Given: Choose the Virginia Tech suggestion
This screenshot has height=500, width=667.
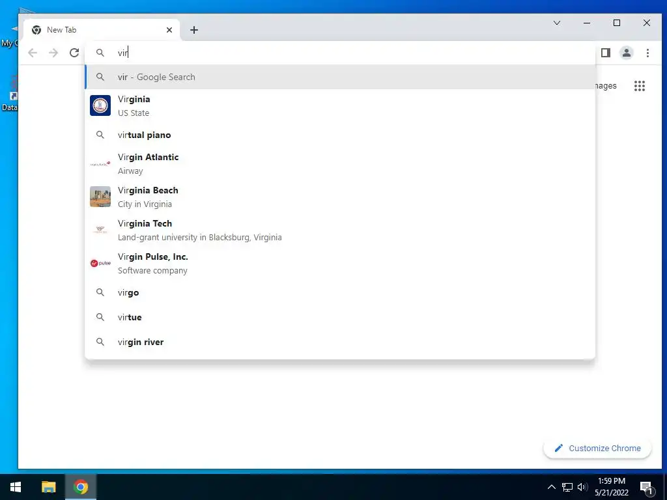Looking at the screenshot, I should [340, 230].
